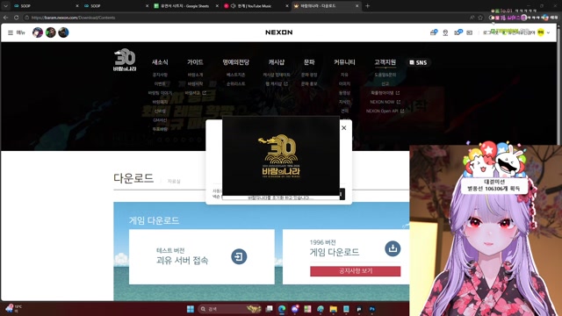This screenshot has height=316, width=562.
Task: Click the Nexon card icon in header
Action: (470, 32)
